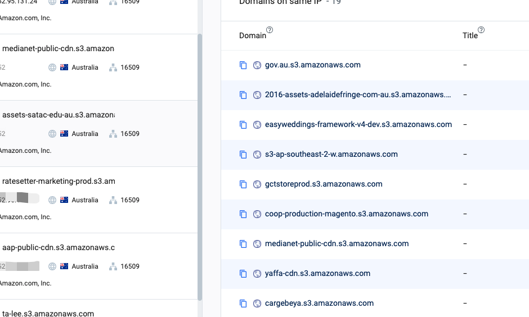The width and height of the screenshot is (529, 317).
Task: Click the Title column header
Action: click(x=470, y=35)
